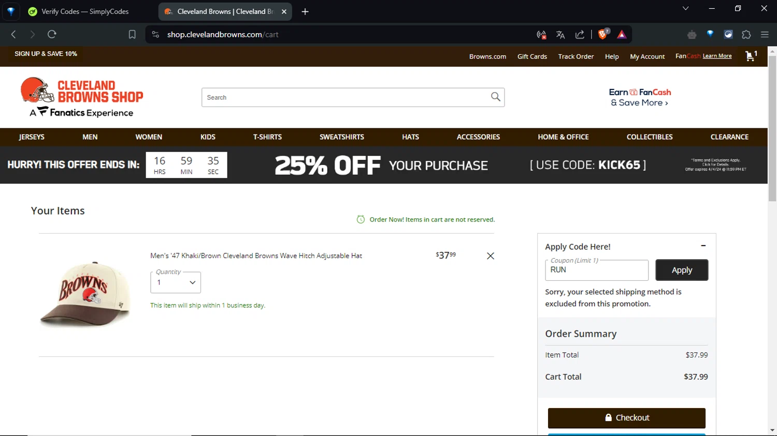
Task: Reload the current page
Action: pyautogui.click(x=52, y=35)
